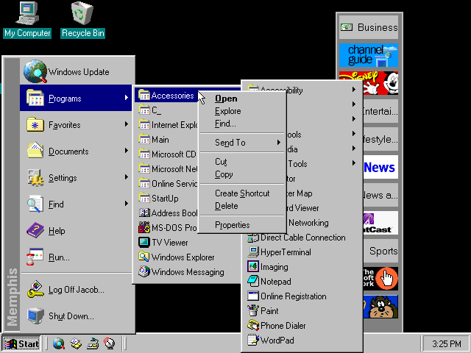Viewport: 471px width, 353px height.
Task: Click the mail icon in quick launch
Action: pyautogui.click(x=76, y=343)
